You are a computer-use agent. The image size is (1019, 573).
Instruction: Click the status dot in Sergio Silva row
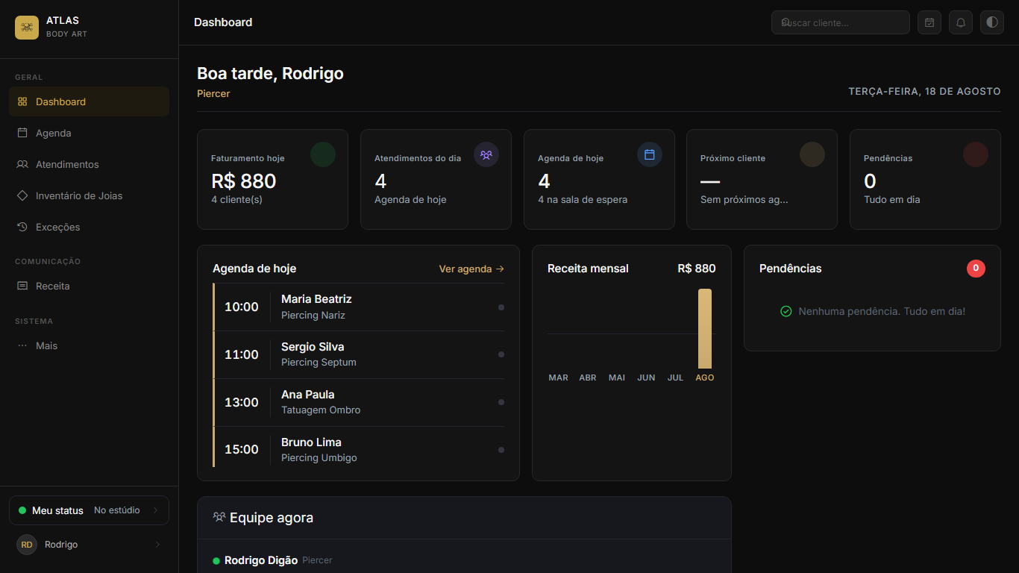tap(501, 354)
